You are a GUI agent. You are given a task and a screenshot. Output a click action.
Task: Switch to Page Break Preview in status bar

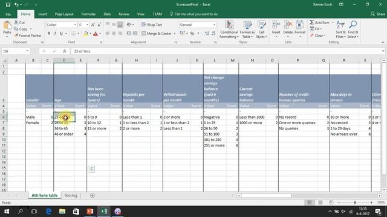(331, 203)
